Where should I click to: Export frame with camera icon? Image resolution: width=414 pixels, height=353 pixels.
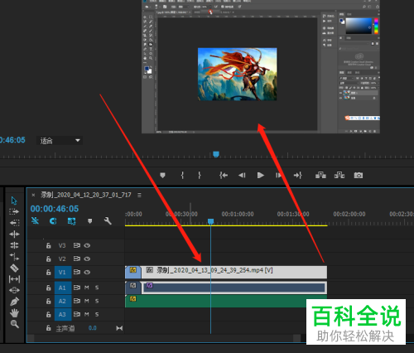point(359,175)
